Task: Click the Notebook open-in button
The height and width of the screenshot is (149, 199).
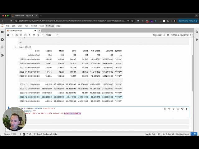Action: (159, 35)
